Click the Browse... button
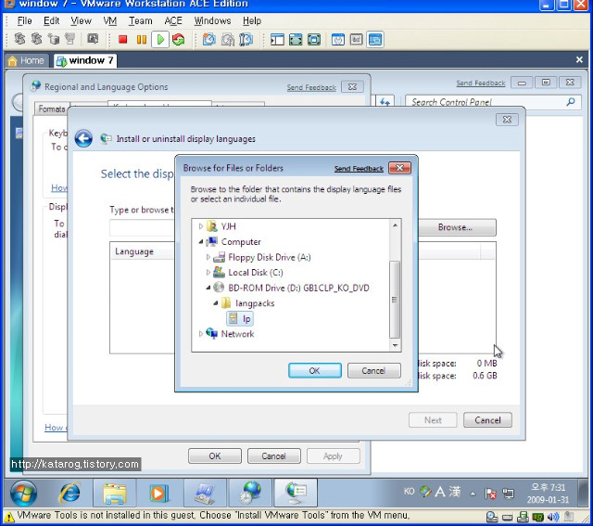 [457, 227]
